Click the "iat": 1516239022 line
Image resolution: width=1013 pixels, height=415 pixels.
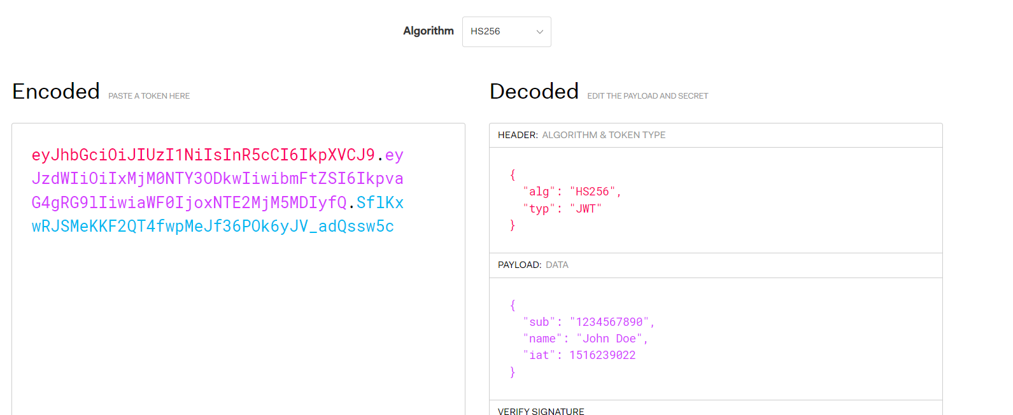[x=579, y=355]
